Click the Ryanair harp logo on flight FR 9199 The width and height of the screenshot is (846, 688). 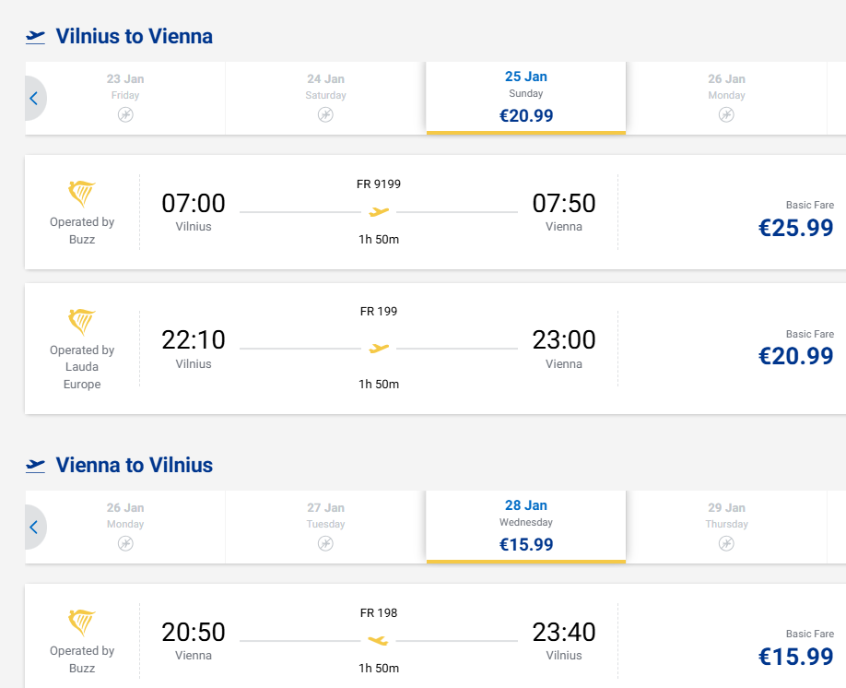click(82, 194)
